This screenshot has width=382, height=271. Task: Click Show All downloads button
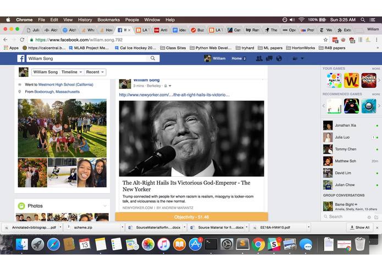pyautogui.click(x=359, y=227)
